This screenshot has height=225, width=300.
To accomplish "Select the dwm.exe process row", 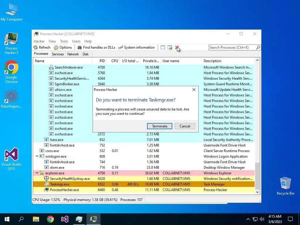I will tap(144, 167).
